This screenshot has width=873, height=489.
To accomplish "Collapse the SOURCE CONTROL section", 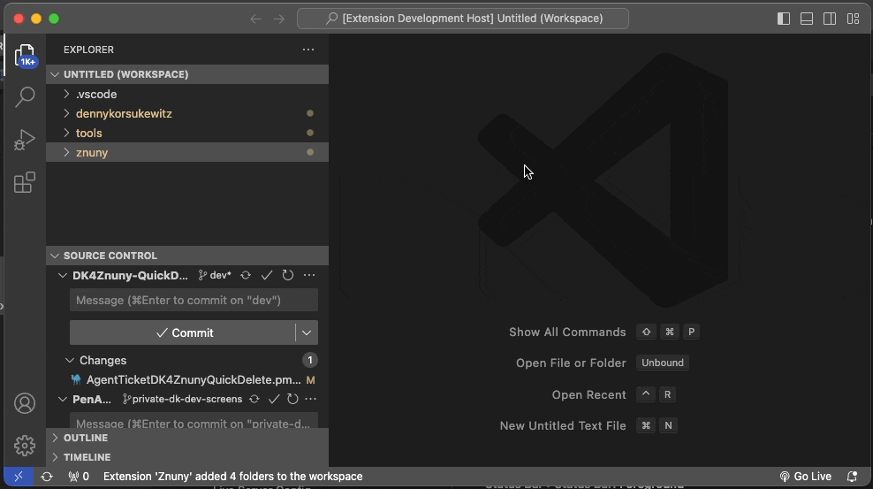I will tap(187, 256).
